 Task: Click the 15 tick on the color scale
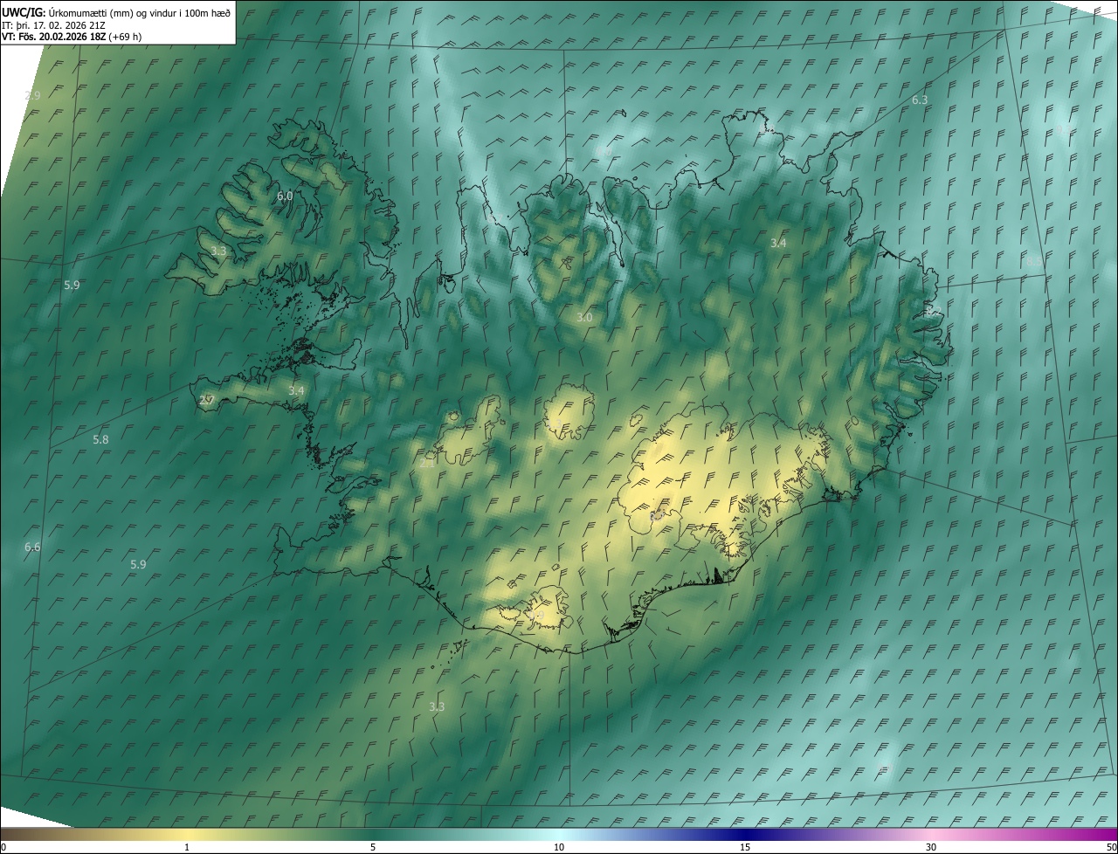pos(745,847)
